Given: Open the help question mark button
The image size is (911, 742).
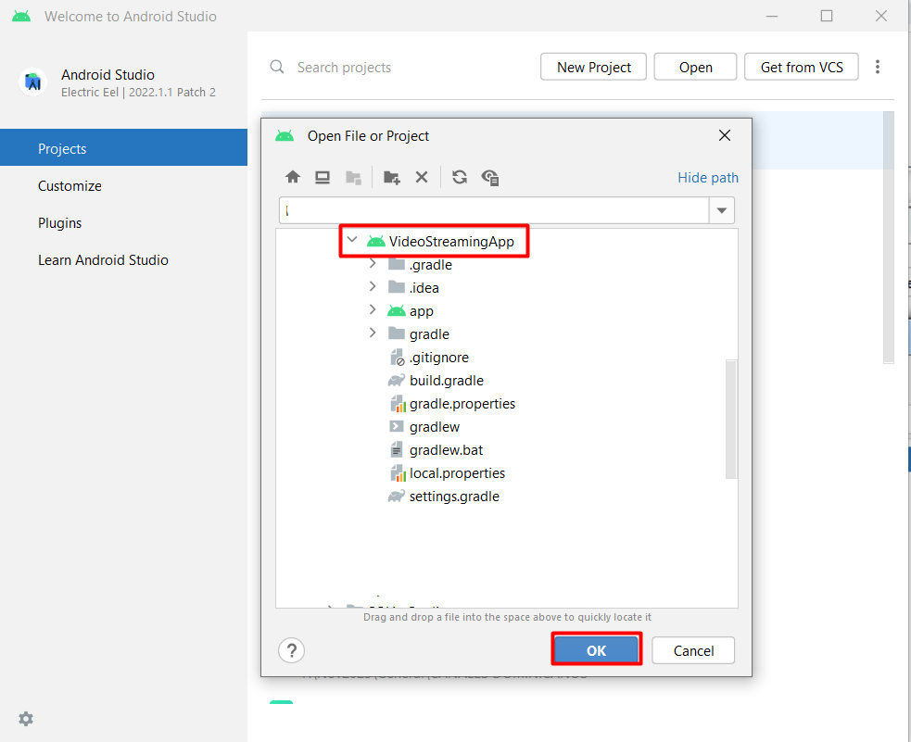Looking at the screenshot, I should [x=292, y=650].
